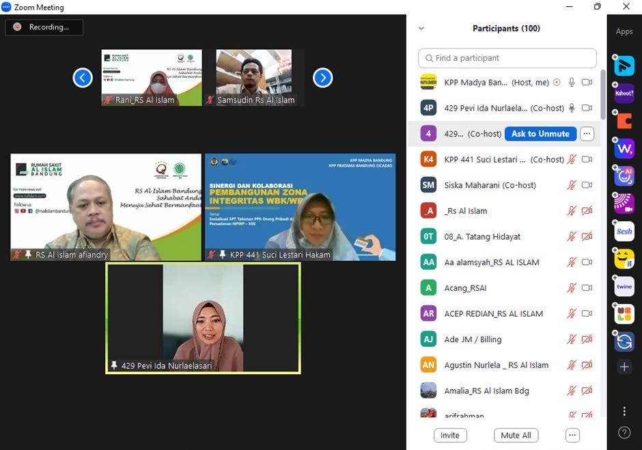Toggle video camera for 429 Pevi Ida Nurlaela

coord(587,108)
